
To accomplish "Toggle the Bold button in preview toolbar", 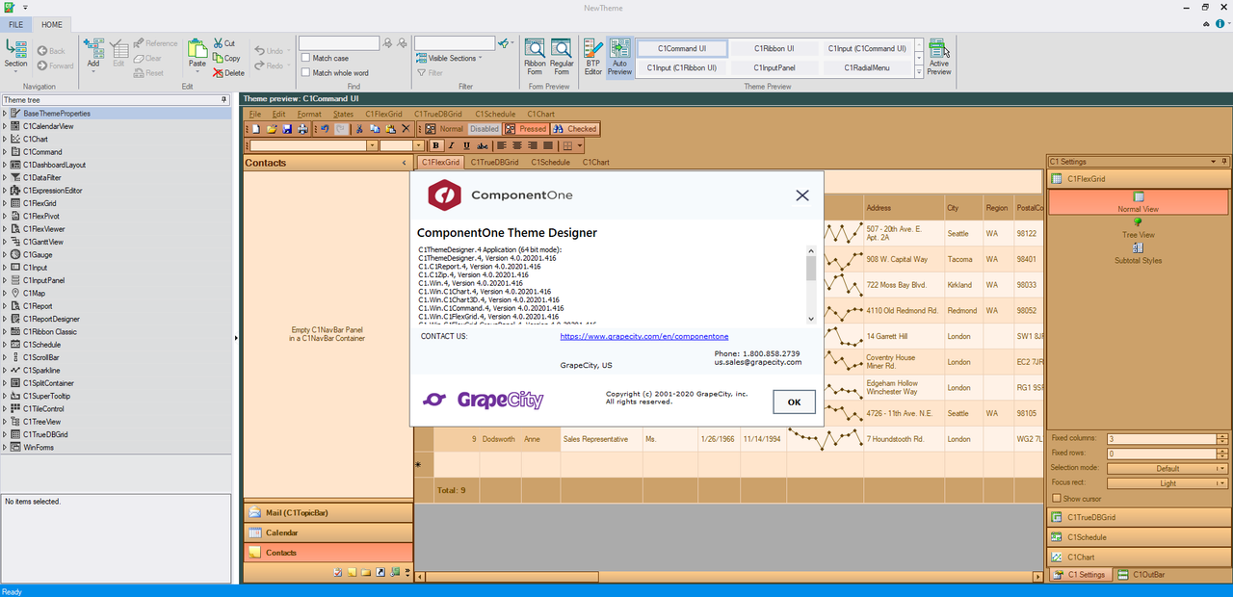I will [436, 145].
